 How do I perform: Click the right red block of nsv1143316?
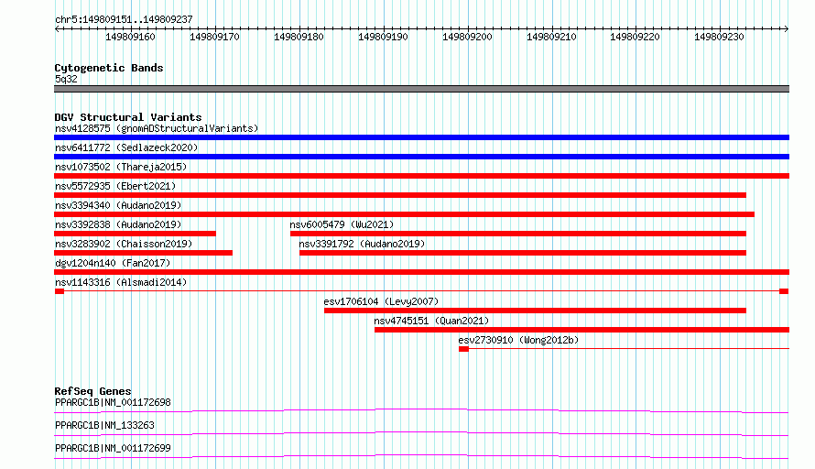(784, 291)
